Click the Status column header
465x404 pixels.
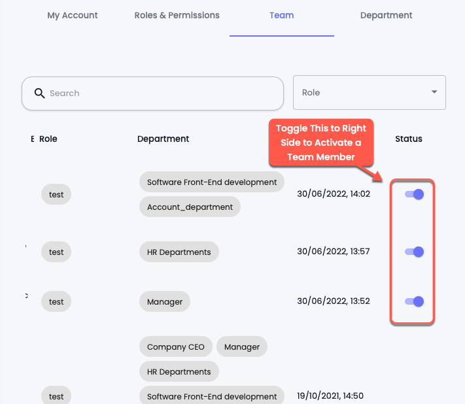409,139
